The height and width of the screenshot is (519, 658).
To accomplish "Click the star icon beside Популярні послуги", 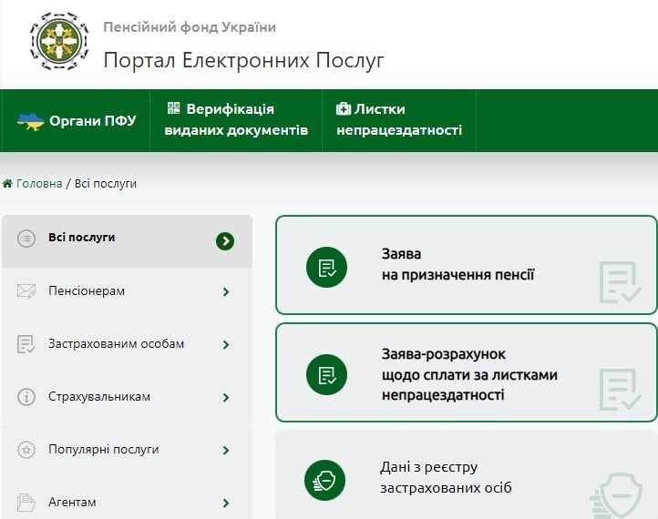I will (26, 450).
